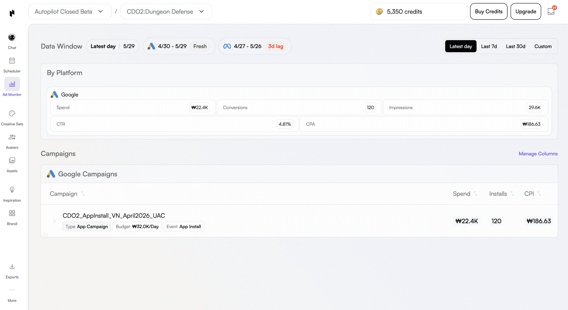Sort by Installs column arrows
The height and width of the screenshot is (310, 568).
(512, 194)
